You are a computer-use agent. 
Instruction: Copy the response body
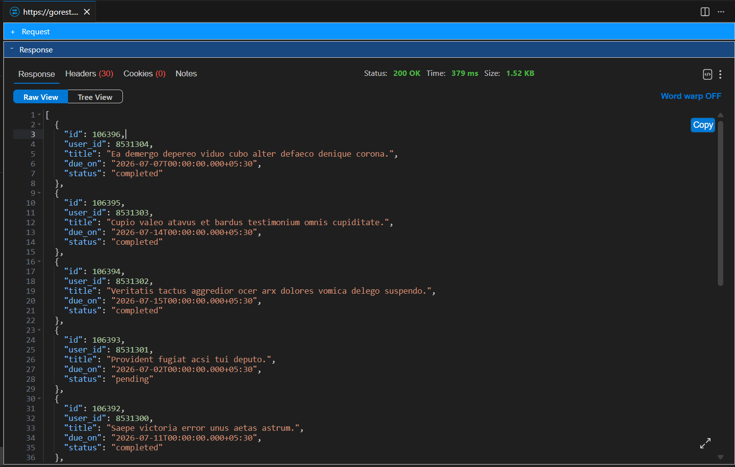(703, 125)
